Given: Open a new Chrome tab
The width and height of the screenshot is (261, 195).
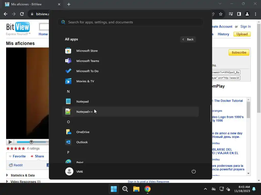Looking at the screenshot, I should coord(69,4).
